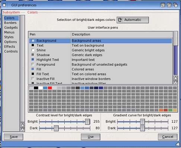Click the Pen column header
Image resolution: width=181 pixels, height=148 pixels.
point(49,34)
